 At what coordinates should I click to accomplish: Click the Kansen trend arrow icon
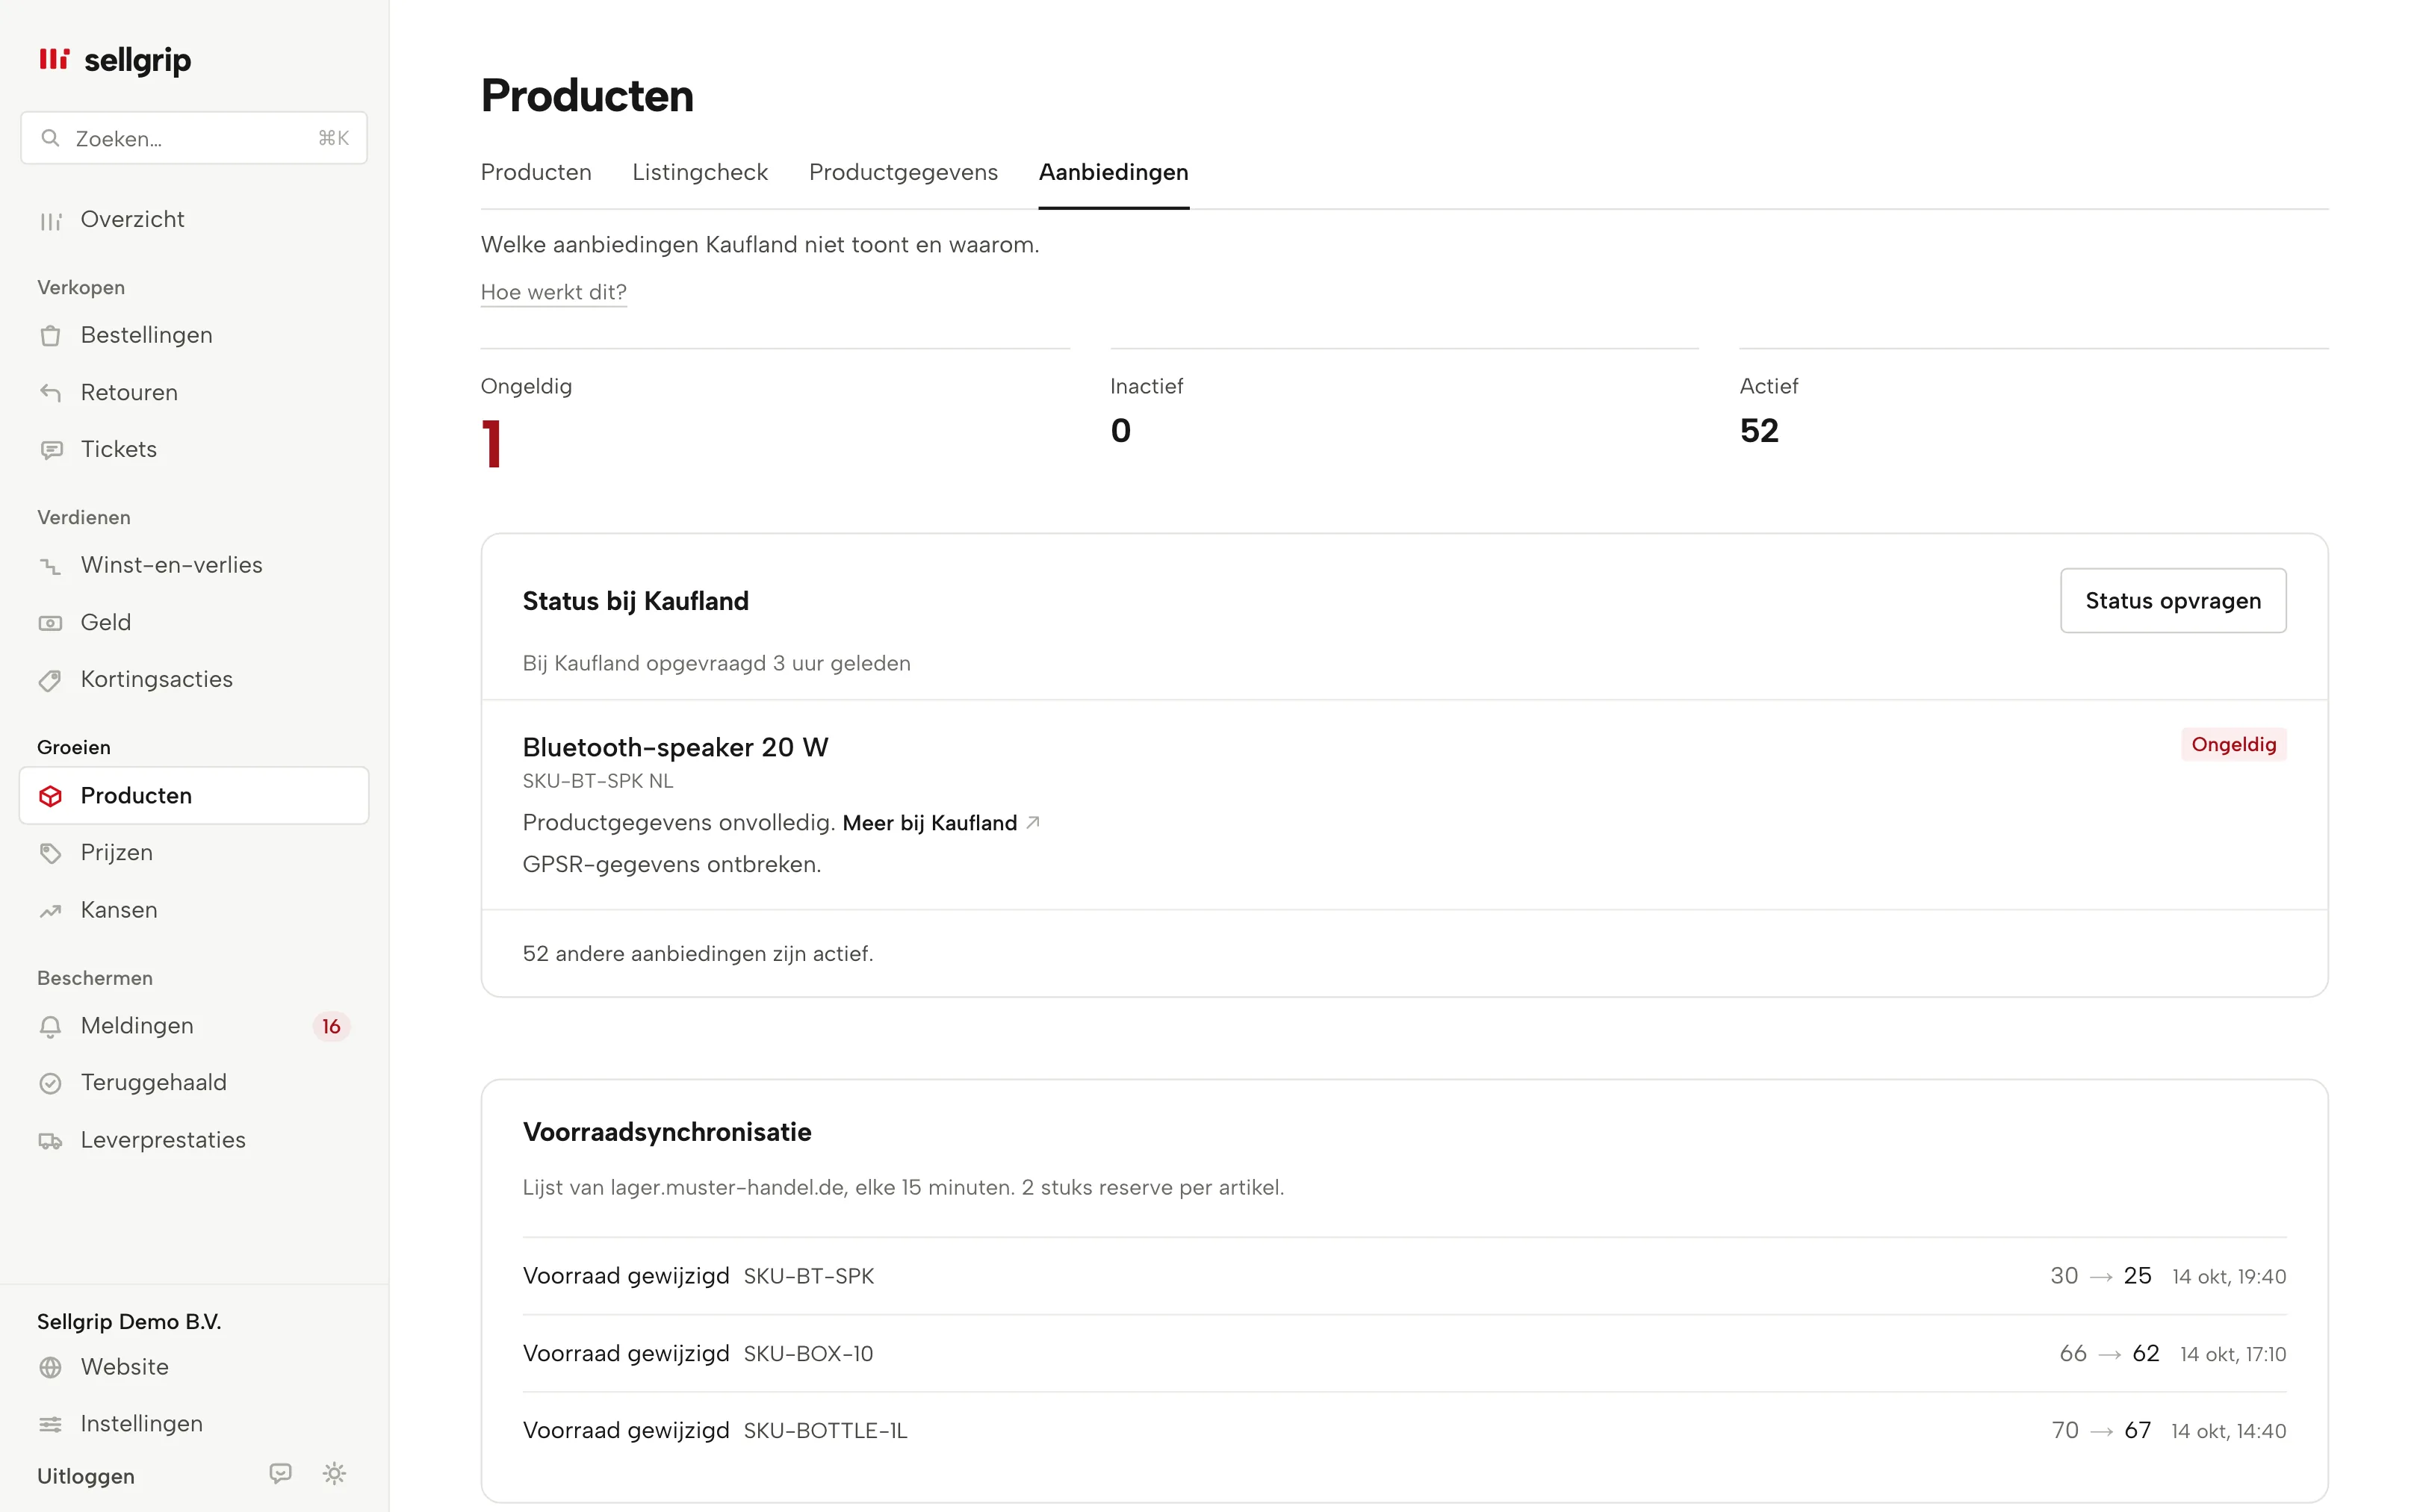pyautogui.click(x=50, y=911)
